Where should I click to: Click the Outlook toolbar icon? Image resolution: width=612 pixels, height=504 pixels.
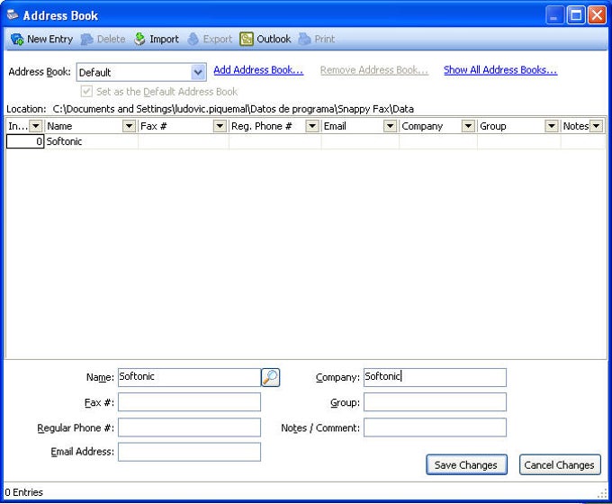247,39
